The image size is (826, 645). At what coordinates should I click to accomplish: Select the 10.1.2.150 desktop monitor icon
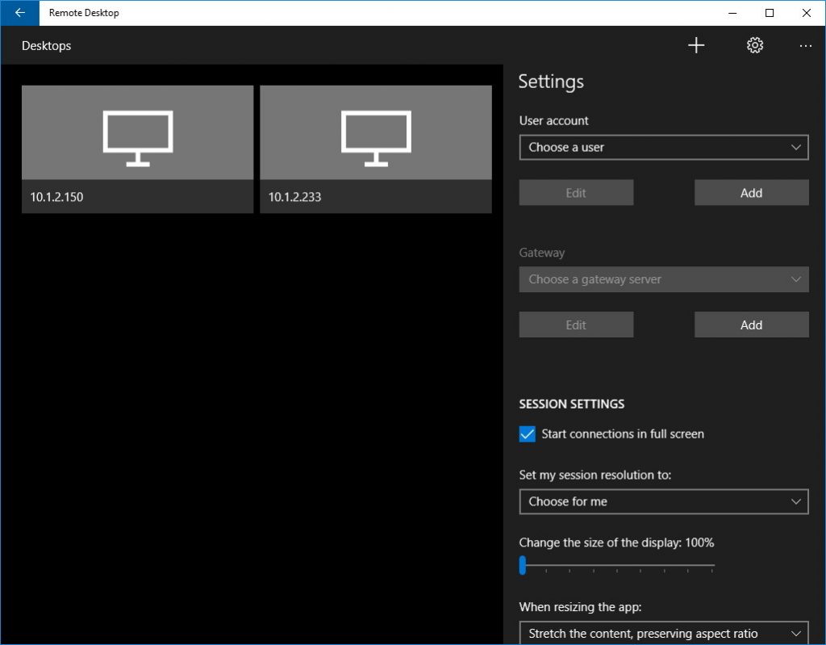coord(137,132)
